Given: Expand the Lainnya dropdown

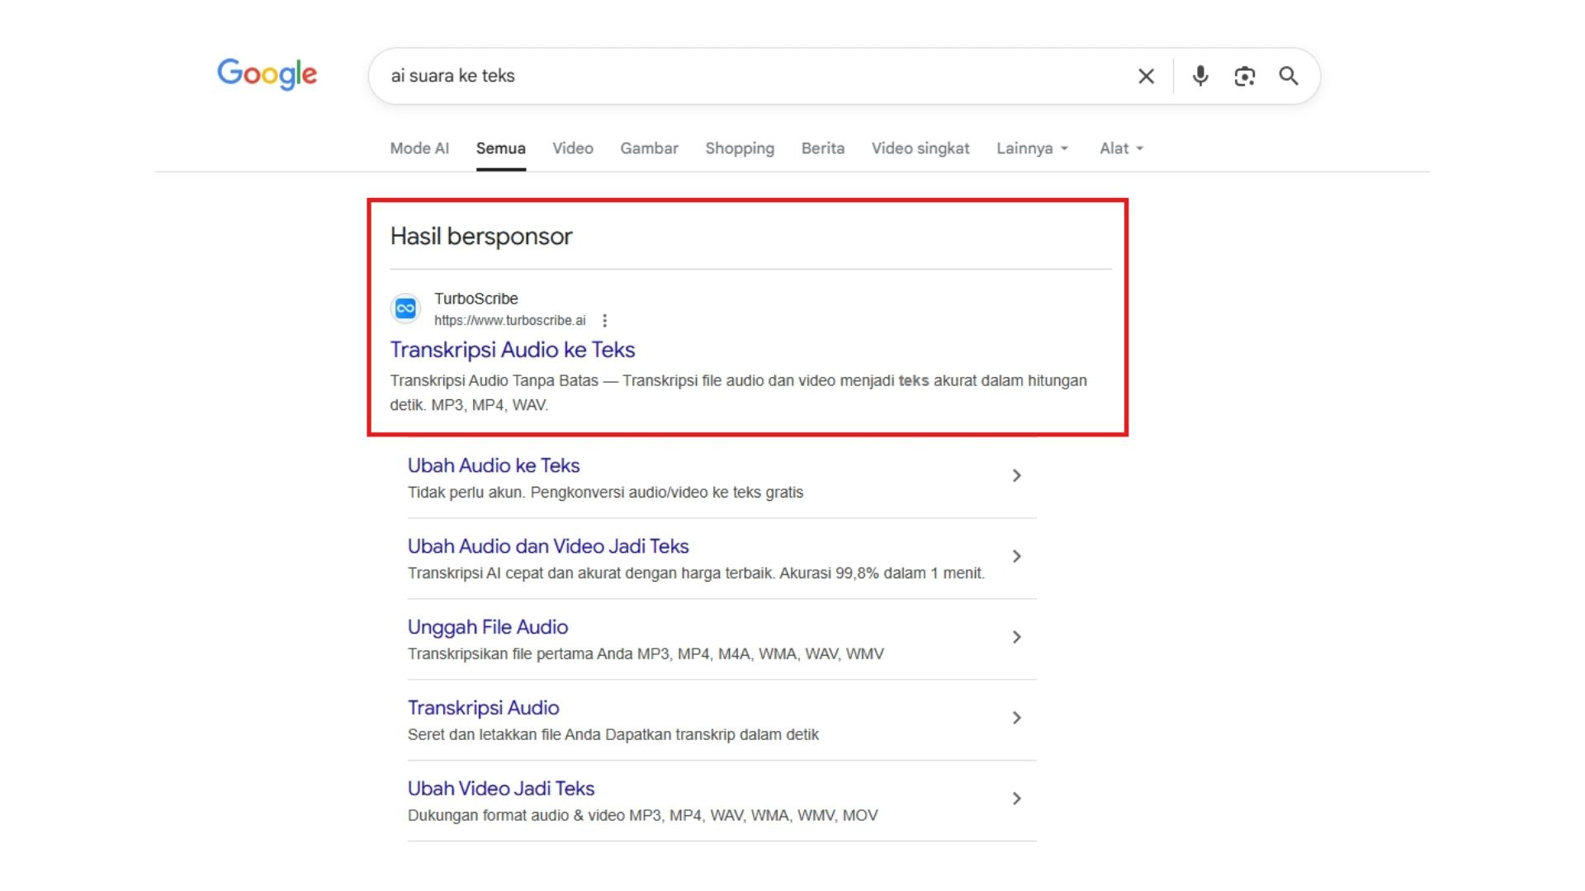Looking at the screenshot, I should coord(1032,148).
